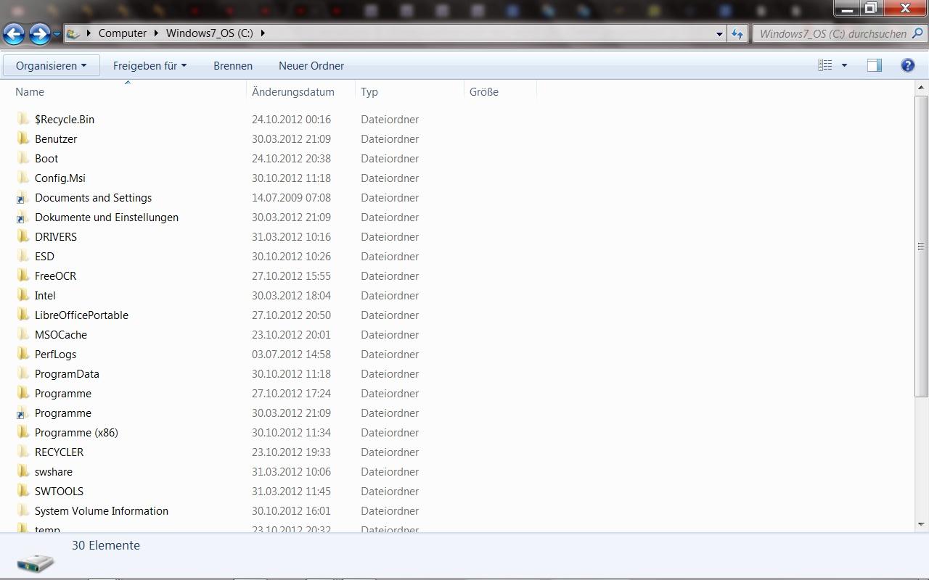
Task: Sort by the Name column header
Action: (128, 91)
